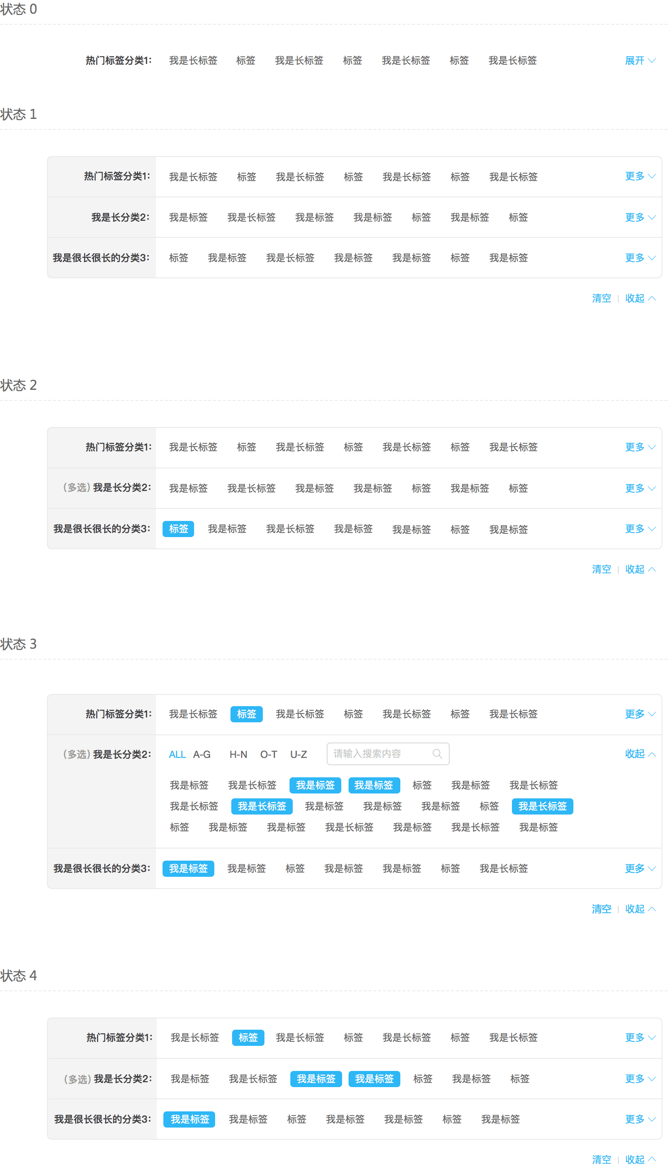Screen dimensions: 668x1168
Task: Select the U-Z letter filter
Action: tap(299, 755)
